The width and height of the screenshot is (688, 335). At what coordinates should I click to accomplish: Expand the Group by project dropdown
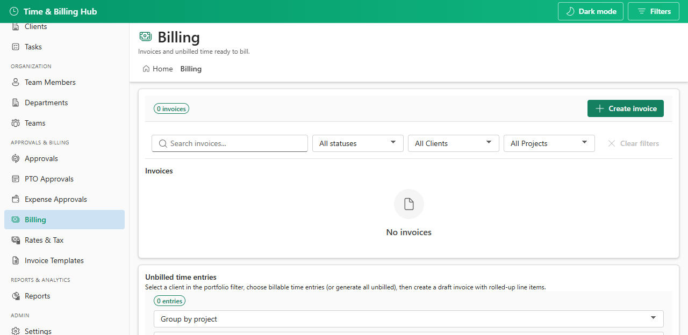[408, 319]
